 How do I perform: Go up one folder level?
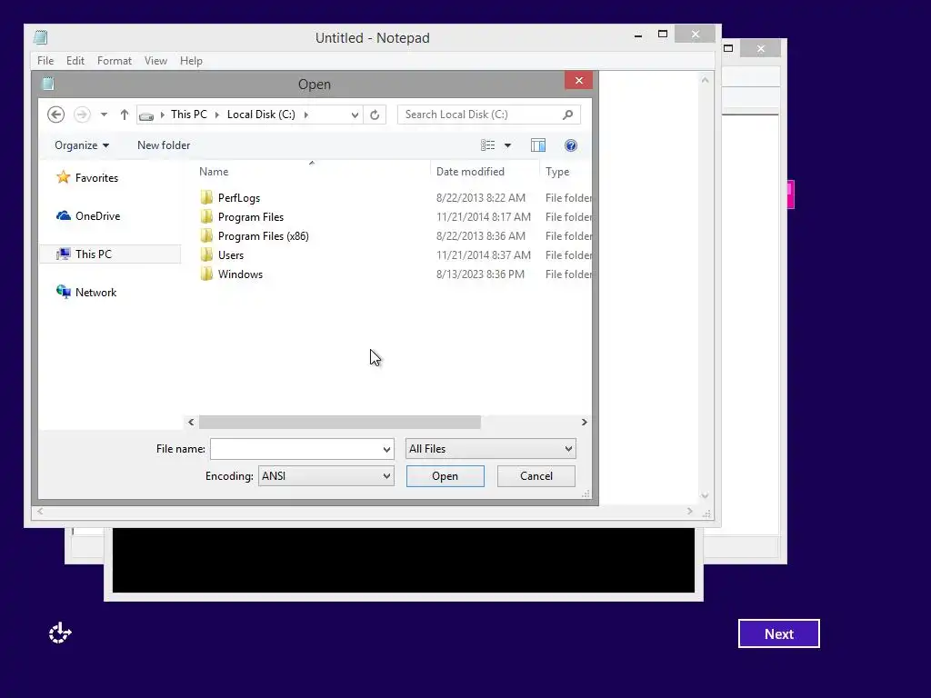coord(124,115)
